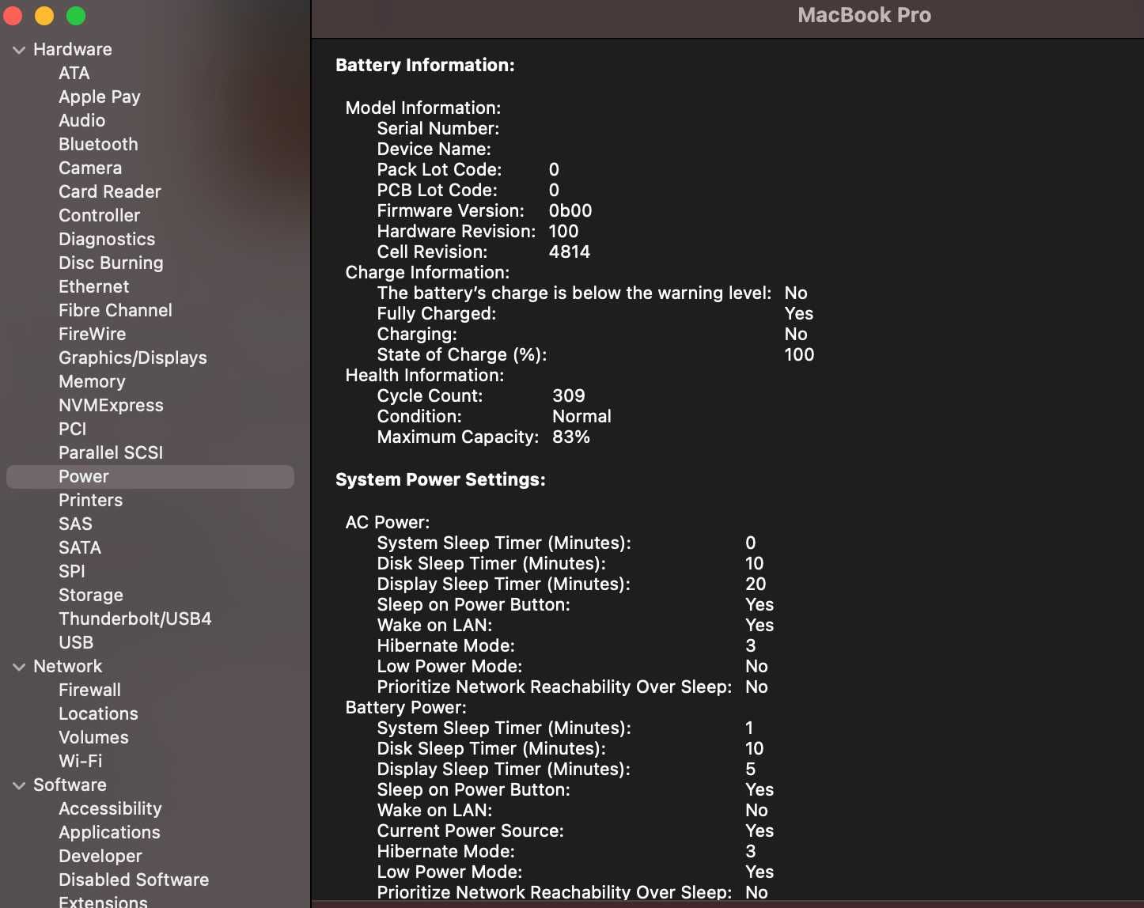1144x908 pixels.
Task: Select PCI in the sidebar
Action: tap(72, 429)
